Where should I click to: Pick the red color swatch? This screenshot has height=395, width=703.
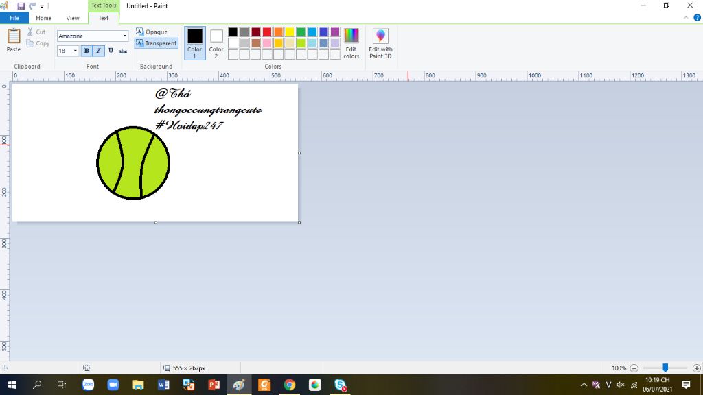pyautogui.click(x=267, y=32)
